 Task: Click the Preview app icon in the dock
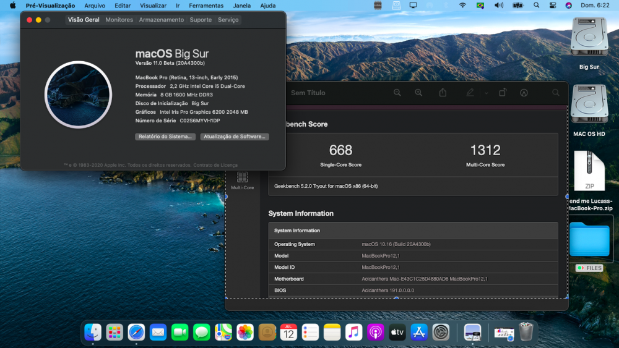[x=472, y=332]
